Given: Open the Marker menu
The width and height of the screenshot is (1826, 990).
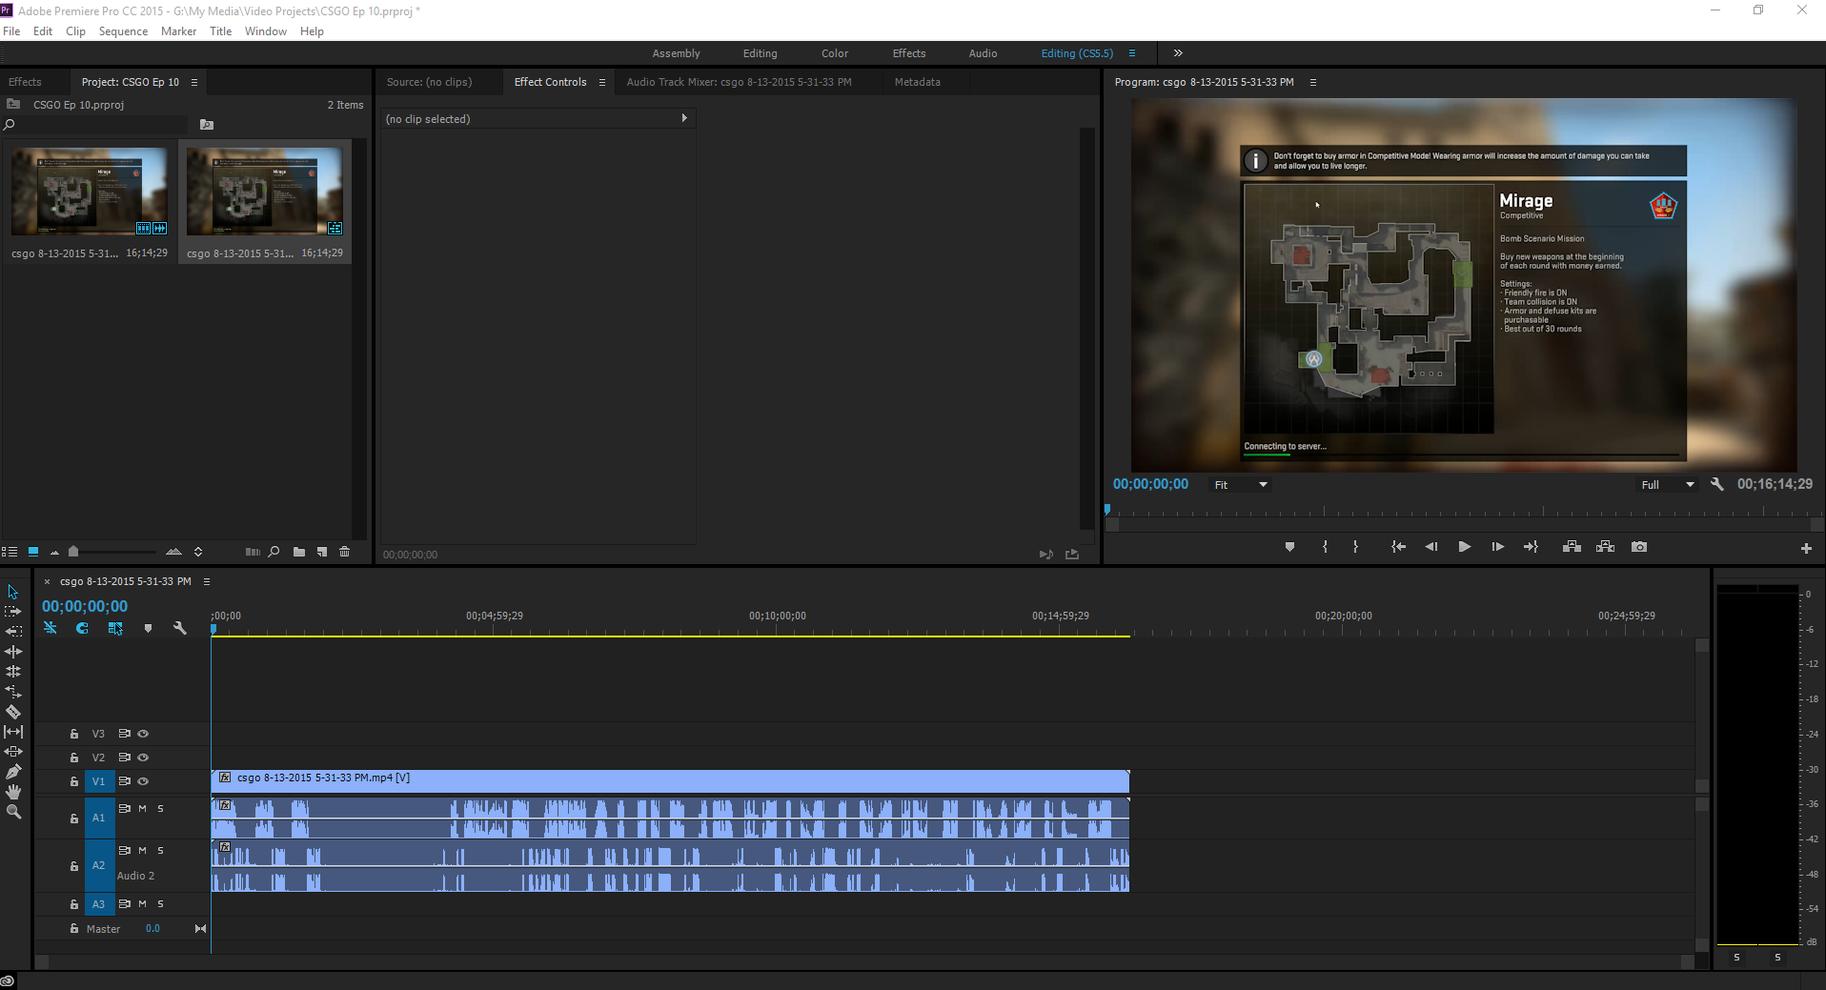Looking at the screenshot, I should pos(178,31).
